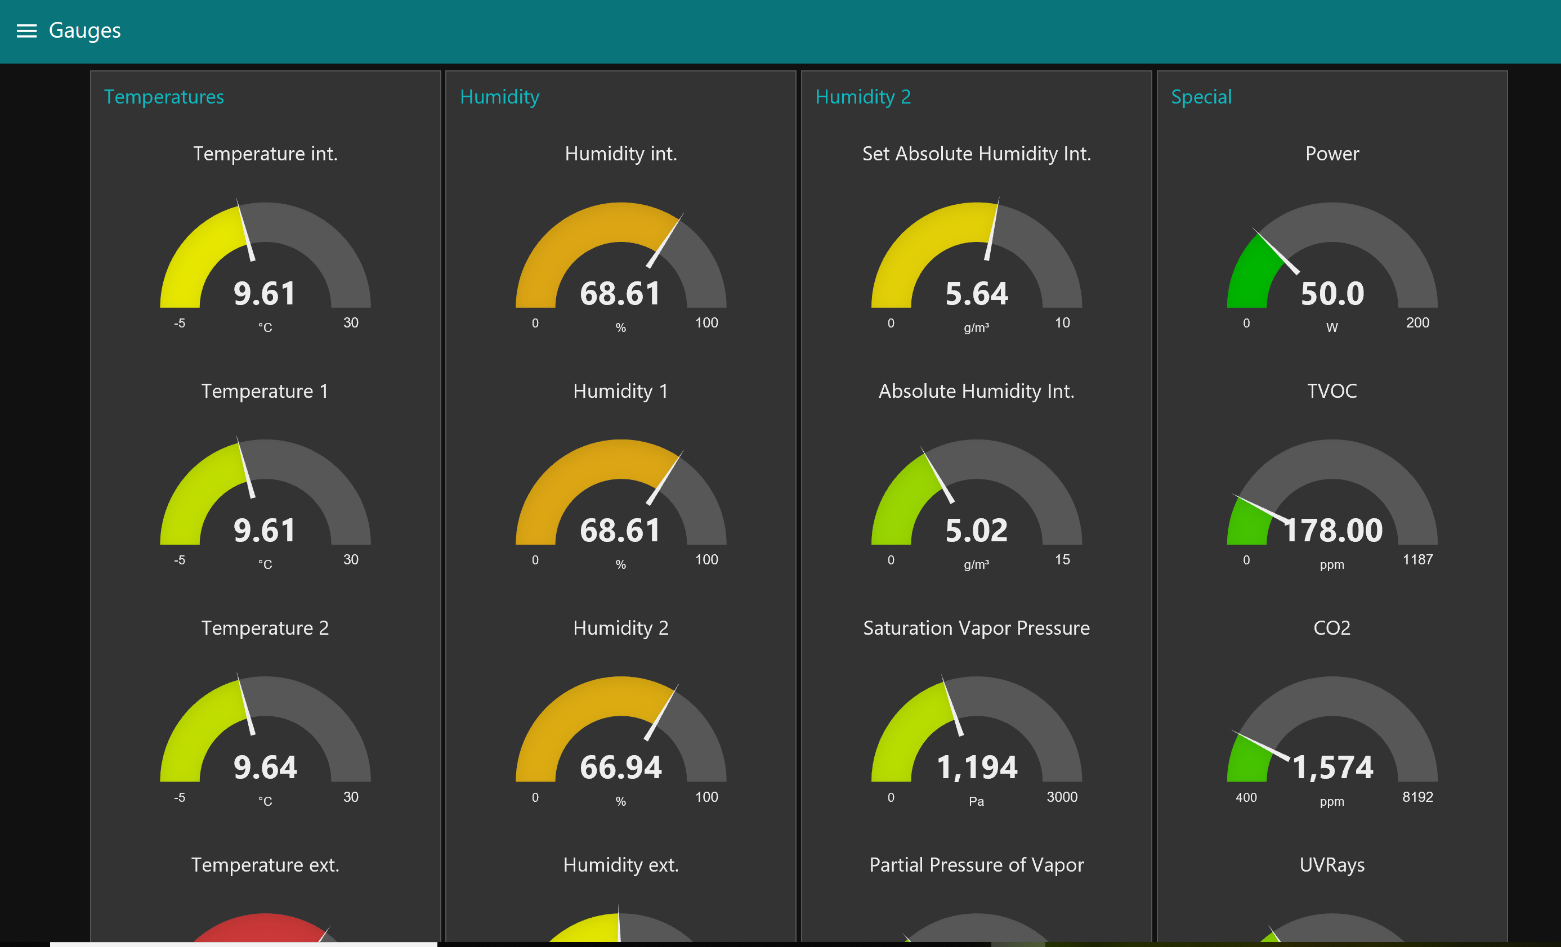The width and height of the screenshot is (1561, 947).
Task: Click the Pa unit under 1,194
Action: coord(977,802)
